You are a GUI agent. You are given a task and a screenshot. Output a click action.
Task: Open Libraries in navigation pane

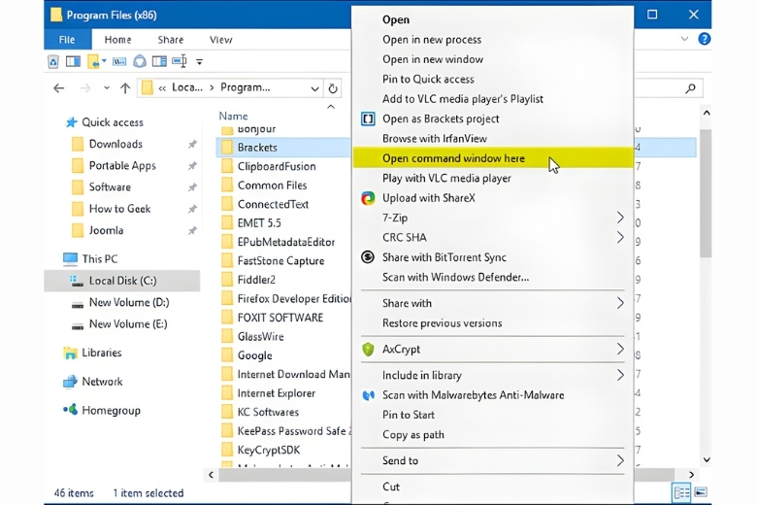coord(93,353)
